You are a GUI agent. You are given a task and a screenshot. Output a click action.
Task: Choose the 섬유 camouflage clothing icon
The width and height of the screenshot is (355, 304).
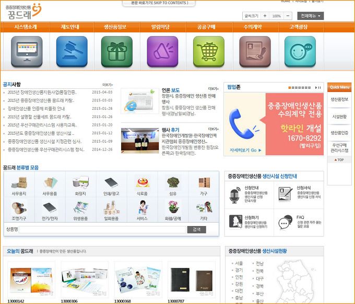point(173,183)
